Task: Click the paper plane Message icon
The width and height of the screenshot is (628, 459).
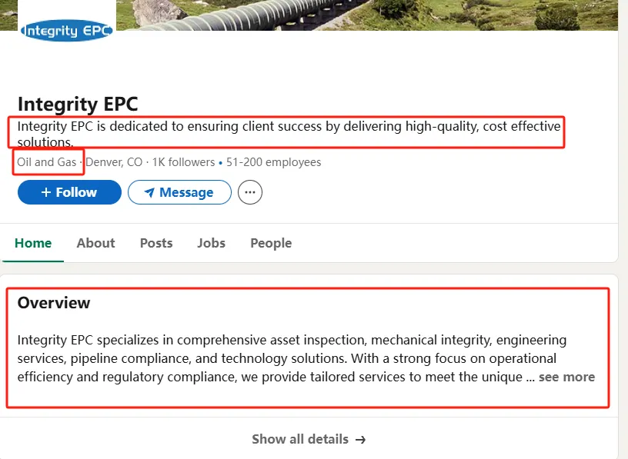Action: pyautogui.click(x=149, y=192)
